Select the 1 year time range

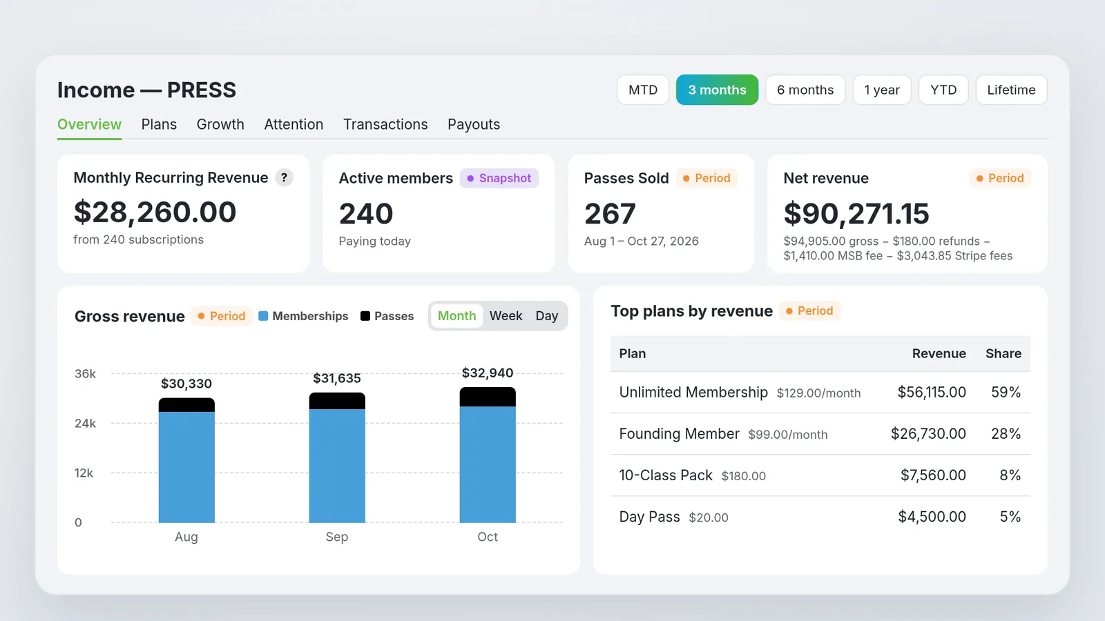882,90
